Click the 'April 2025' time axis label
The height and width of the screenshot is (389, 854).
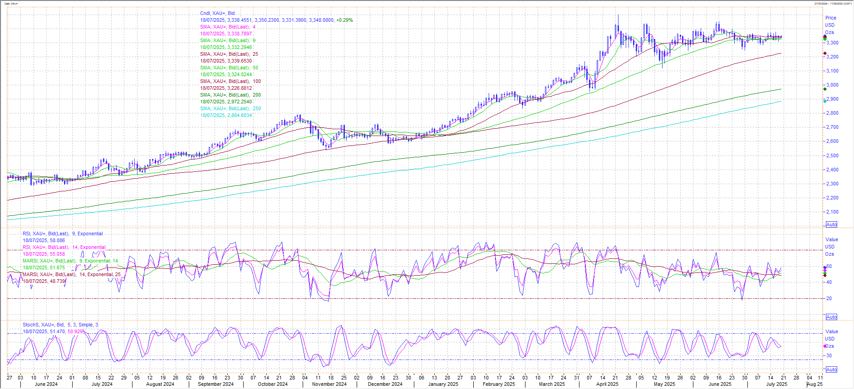[x=608, y=384]
